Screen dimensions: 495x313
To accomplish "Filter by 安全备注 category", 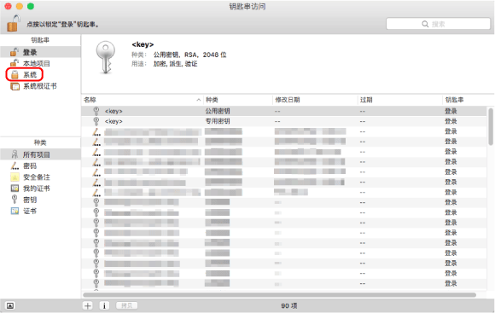I will tap(40, 177).
